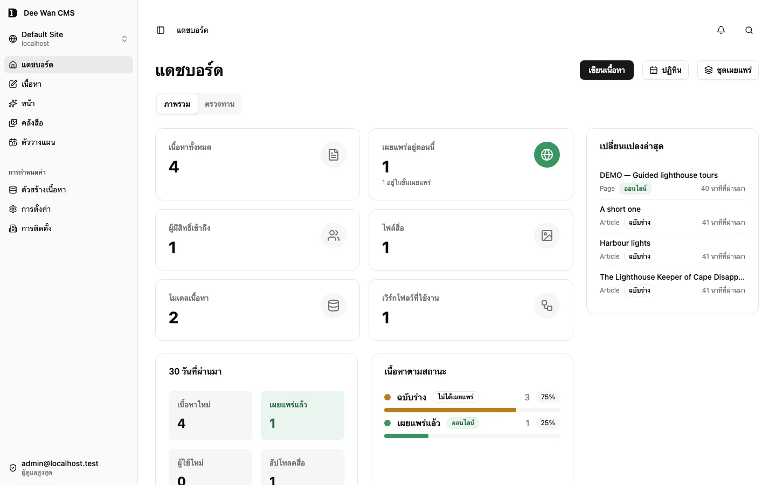Viewport: 776px width, 485px height.
Task: Open แดชบอร์ด in the sidebar
Action: (68, 65)
